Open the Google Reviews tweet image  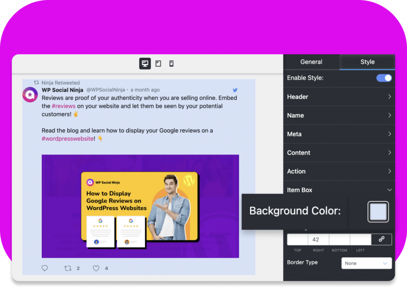(140, 206)
